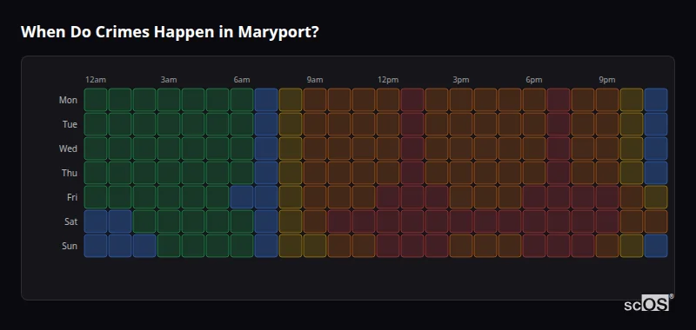Select the red Saturday 10am cell

pyautogui.click(x=339, y=221)
